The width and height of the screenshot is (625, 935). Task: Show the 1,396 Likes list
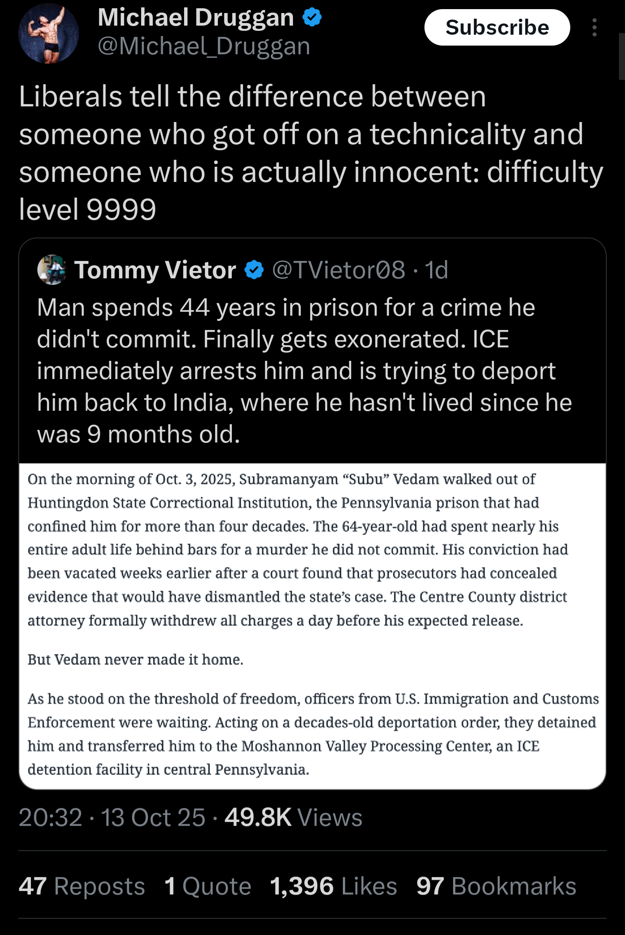[333, 886]
